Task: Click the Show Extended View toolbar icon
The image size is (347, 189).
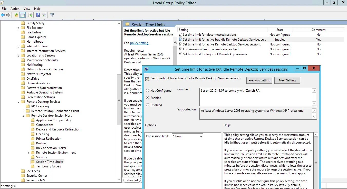Action: click(x=44, y=15)
